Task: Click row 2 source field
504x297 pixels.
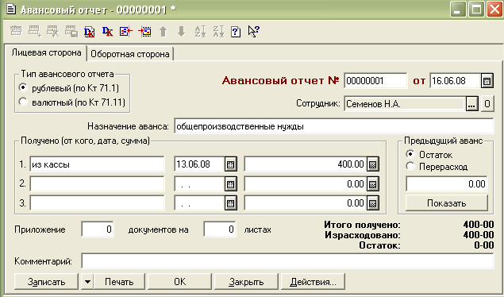Action: (97, 184)
